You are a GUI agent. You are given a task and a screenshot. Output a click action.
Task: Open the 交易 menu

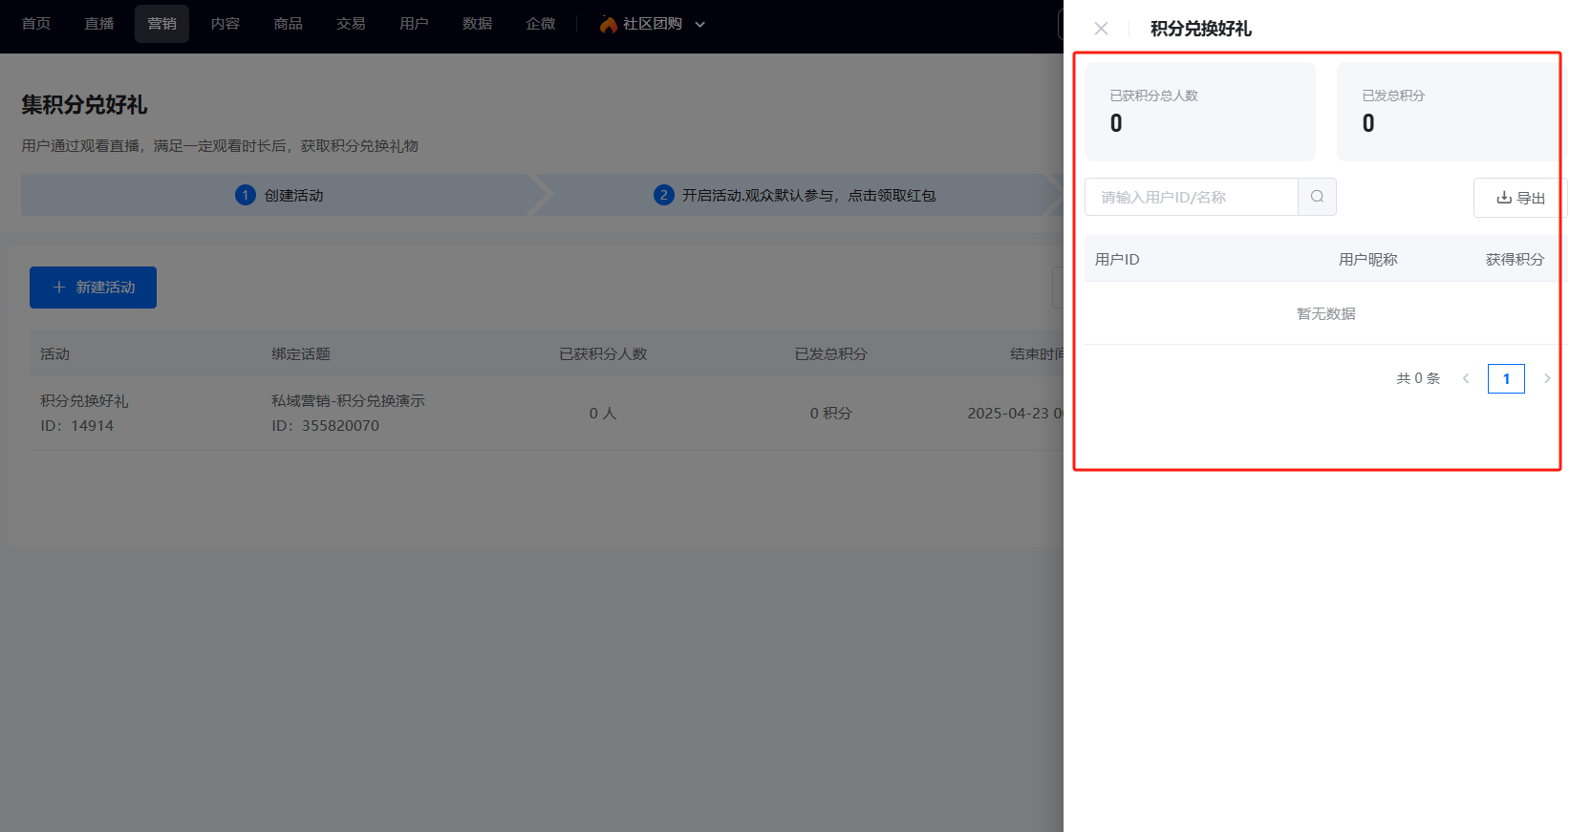coord(351,24)
